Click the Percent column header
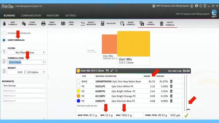The width and height of the screenshot is (219, 123). click(x=160, y=76)
